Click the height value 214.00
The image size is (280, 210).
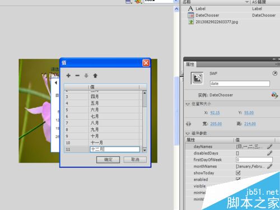pyautogui.click(x=250, y=124)
